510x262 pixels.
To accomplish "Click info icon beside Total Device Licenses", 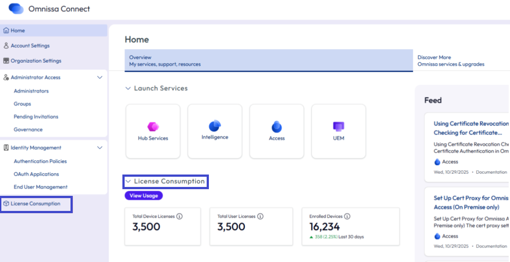I will 180,216.
